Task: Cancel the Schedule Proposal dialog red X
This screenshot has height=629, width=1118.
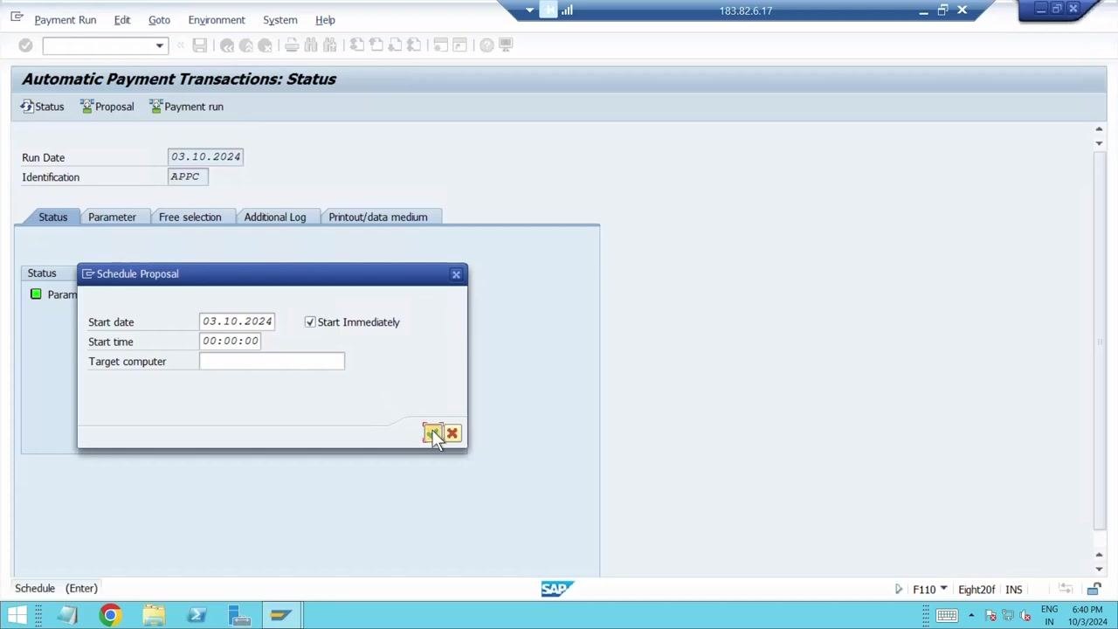Action: [452, 433]
